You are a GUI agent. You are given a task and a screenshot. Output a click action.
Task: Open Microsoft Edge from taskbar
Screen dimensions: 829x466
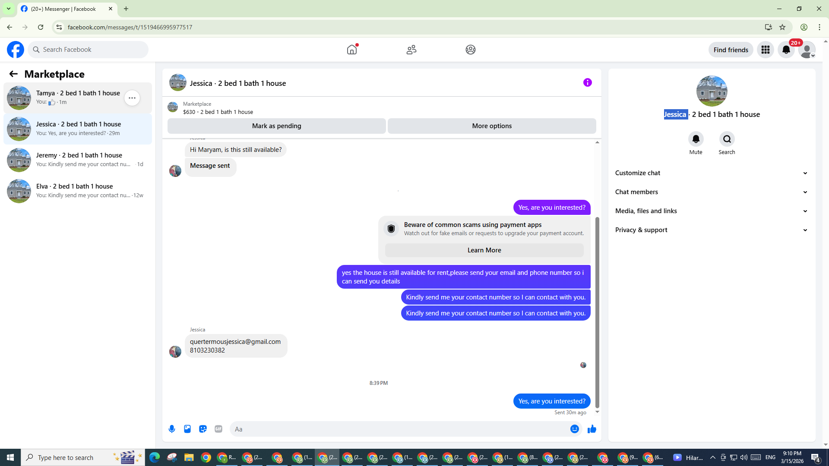click(154, 457)
